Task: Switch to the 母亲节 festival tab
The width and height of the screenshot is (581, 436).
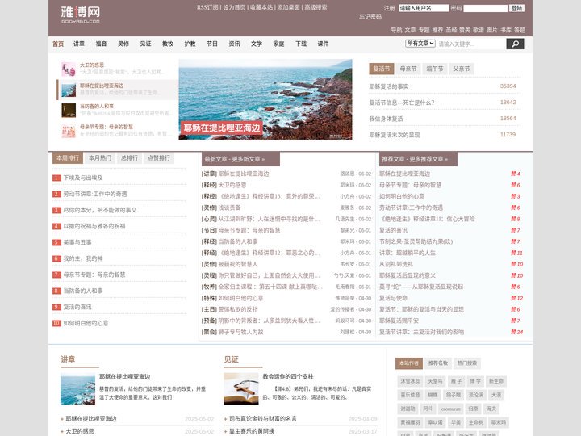Action: pyautogui.click(x=408, y=69)
